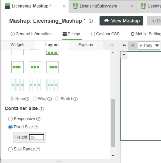The height and width of the screenshot is (163, 161).
Task: Open Container Size help icon
Action: pos(41,109)
